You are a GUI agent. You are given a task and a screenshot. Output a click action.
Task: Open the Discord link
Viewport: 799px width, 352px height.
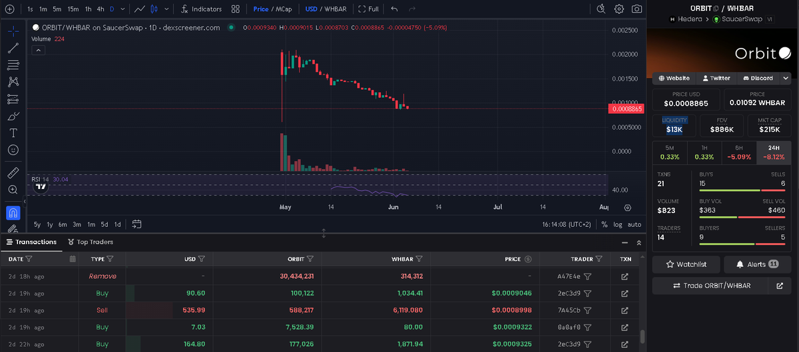758,78
